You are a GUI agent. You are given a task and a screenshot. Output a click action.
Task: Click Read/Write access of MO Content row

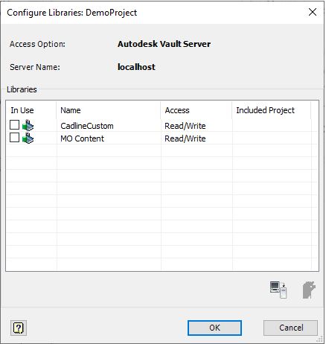[185, 138]
